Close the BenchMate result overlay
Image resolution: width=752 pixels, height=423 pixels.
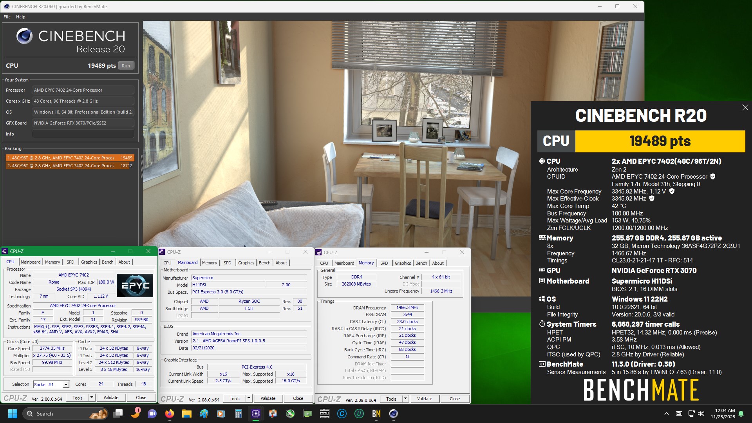pyautogui.click(x=745, y=107)
